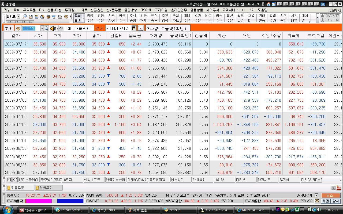Open the 차트 menu in the menu bar
343x214 pixels.
(84, 10)
